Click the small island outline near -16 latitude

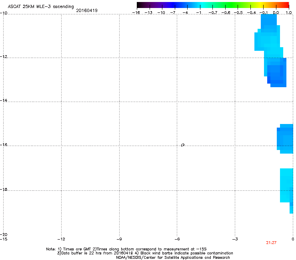tap(182, 145)
